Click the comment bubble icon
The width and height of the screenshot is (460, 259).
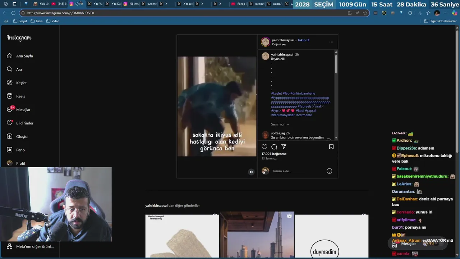tap(274, 147)
